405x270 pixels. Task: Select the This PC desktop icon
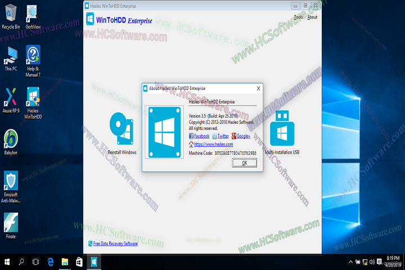click(11, 59)
